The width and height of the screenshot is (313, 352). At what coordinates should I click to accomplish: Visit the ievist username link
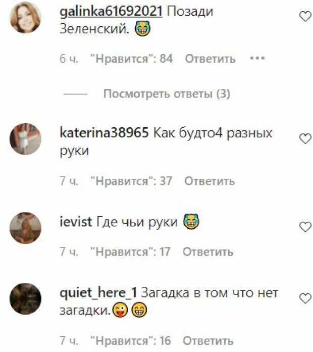(x=76, y=222)
